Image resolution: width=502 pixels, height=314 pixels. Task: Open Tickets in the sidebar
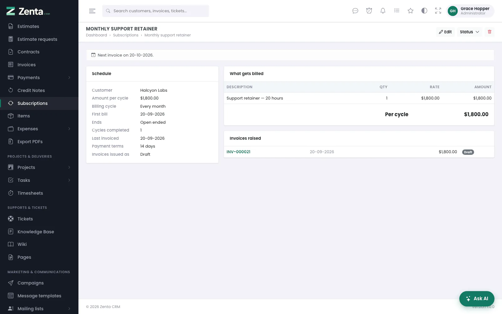tap(39, 219)
